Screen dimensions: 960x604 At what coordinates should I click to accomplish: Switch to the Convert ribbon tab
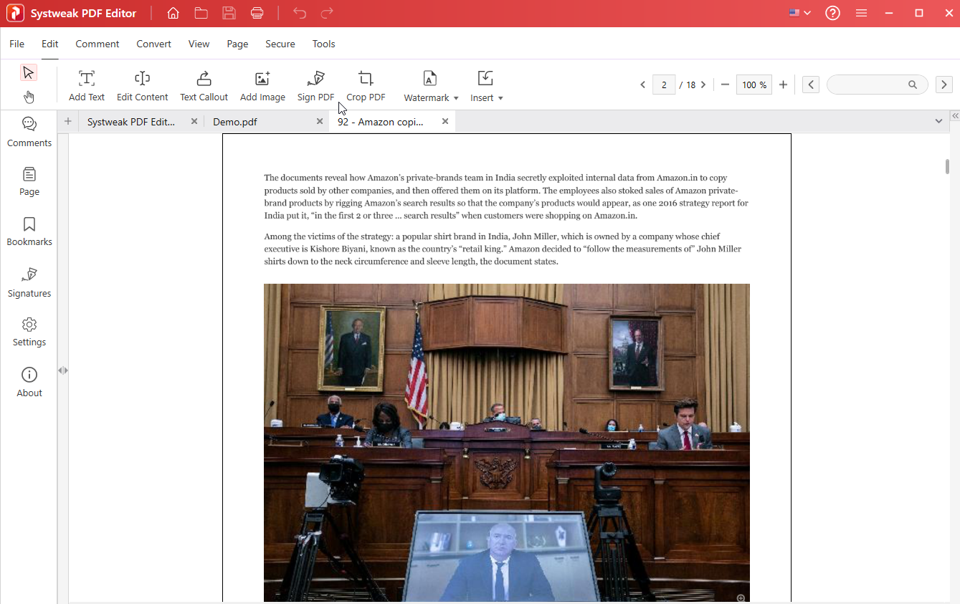(x=153, y=44)
